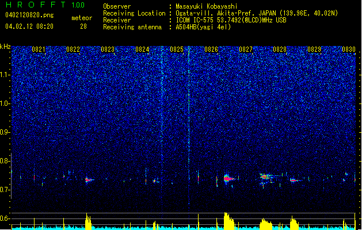Viewport: 362px width, 230px height.
Task: Click the 0830 time marker
Action: click(x=349, y=49)
